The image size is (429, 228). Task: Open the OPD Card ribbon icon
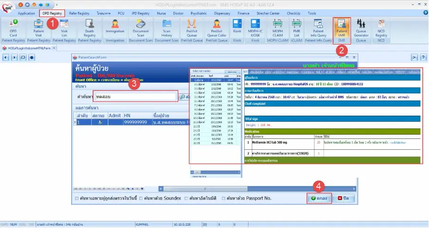coord(13,28)
